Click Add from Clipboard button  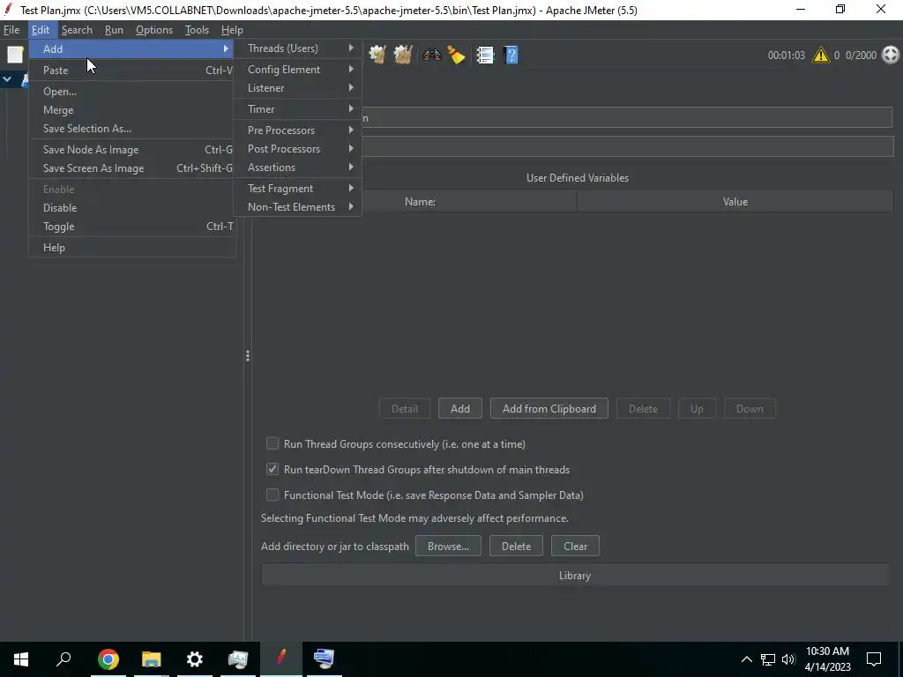(x=549, y=409)
